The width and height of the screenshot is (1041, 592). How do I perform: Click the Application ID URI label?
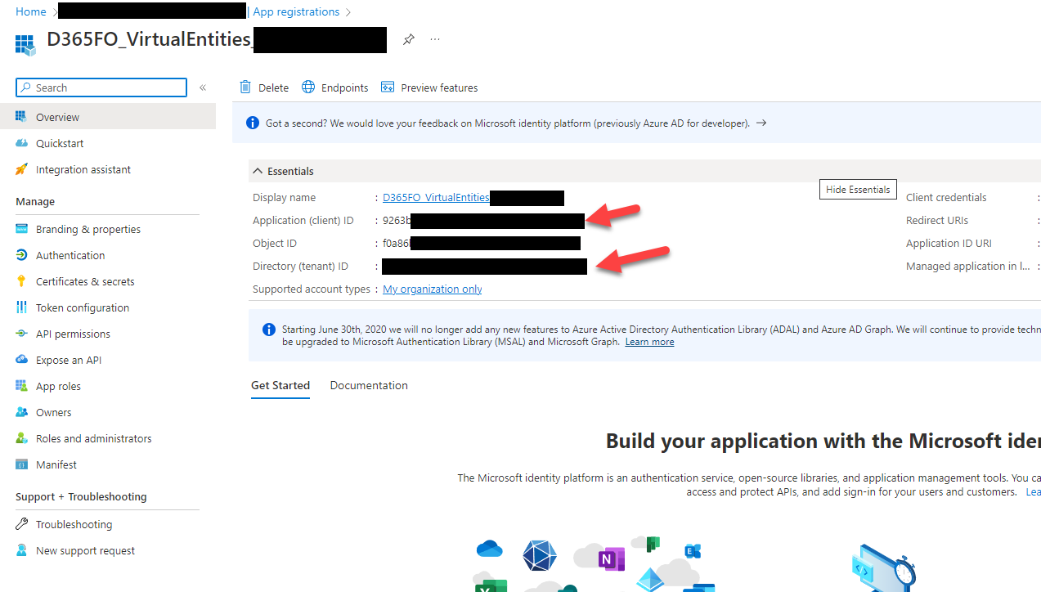point(949,243)
